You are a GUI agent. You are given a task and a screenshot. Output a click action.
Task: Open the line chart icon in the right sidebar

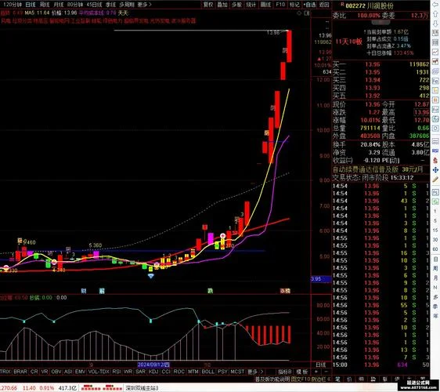click(x=435, y=52)
